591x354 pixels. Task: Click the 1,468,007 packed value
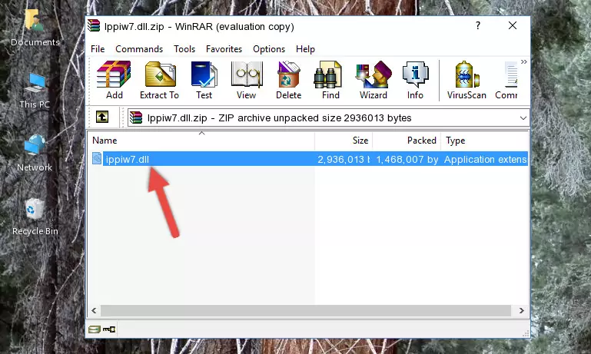(x=407, y=159)
